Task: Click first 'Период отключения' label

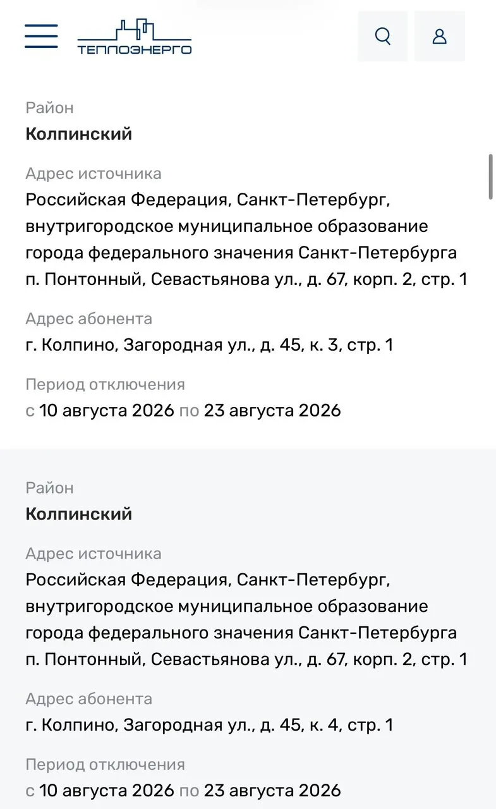Action: click(x=105, y=384)
